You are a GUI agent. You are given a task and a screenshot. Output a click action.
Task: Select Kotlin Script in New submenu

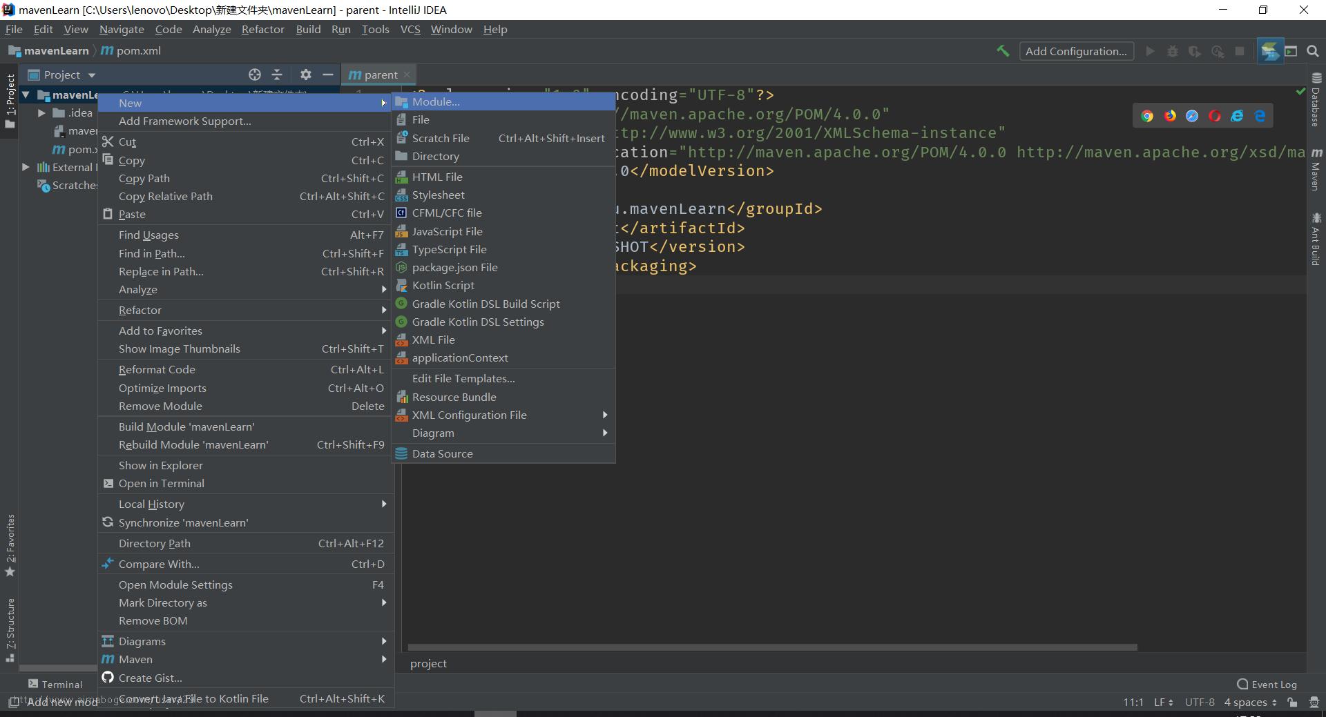click(x=503, y=285)
